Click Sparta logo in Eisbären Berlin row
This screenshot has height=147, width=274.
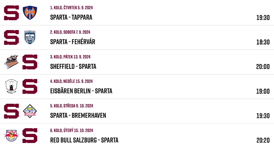[x=30, y=86]
